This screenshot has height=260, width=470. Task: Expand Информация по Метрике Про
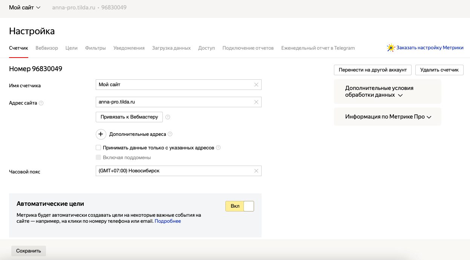point(387,117)
